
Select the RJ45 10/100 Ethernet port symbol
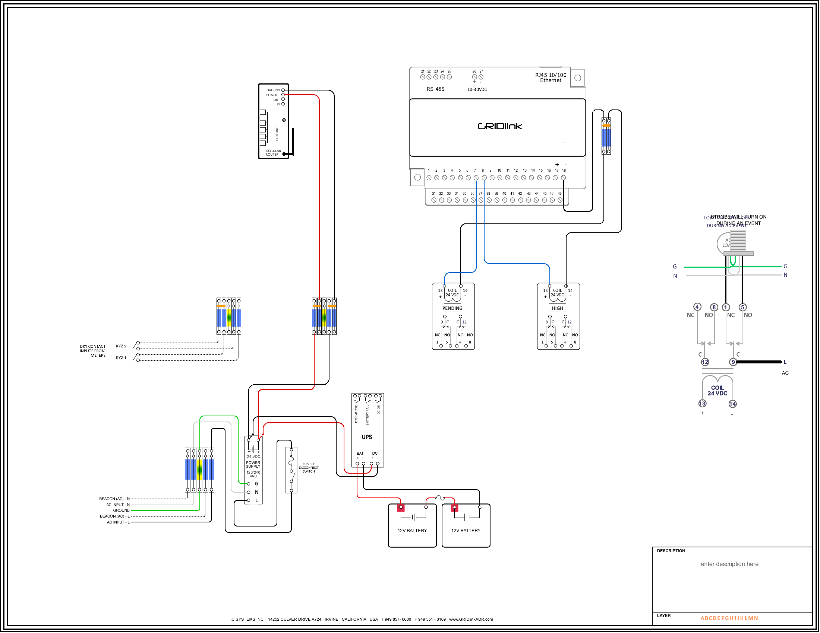pyautogui.click(x=577, y=77)
